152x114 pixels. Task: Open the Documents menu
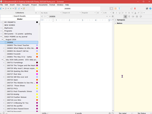(x=43, y=5)
